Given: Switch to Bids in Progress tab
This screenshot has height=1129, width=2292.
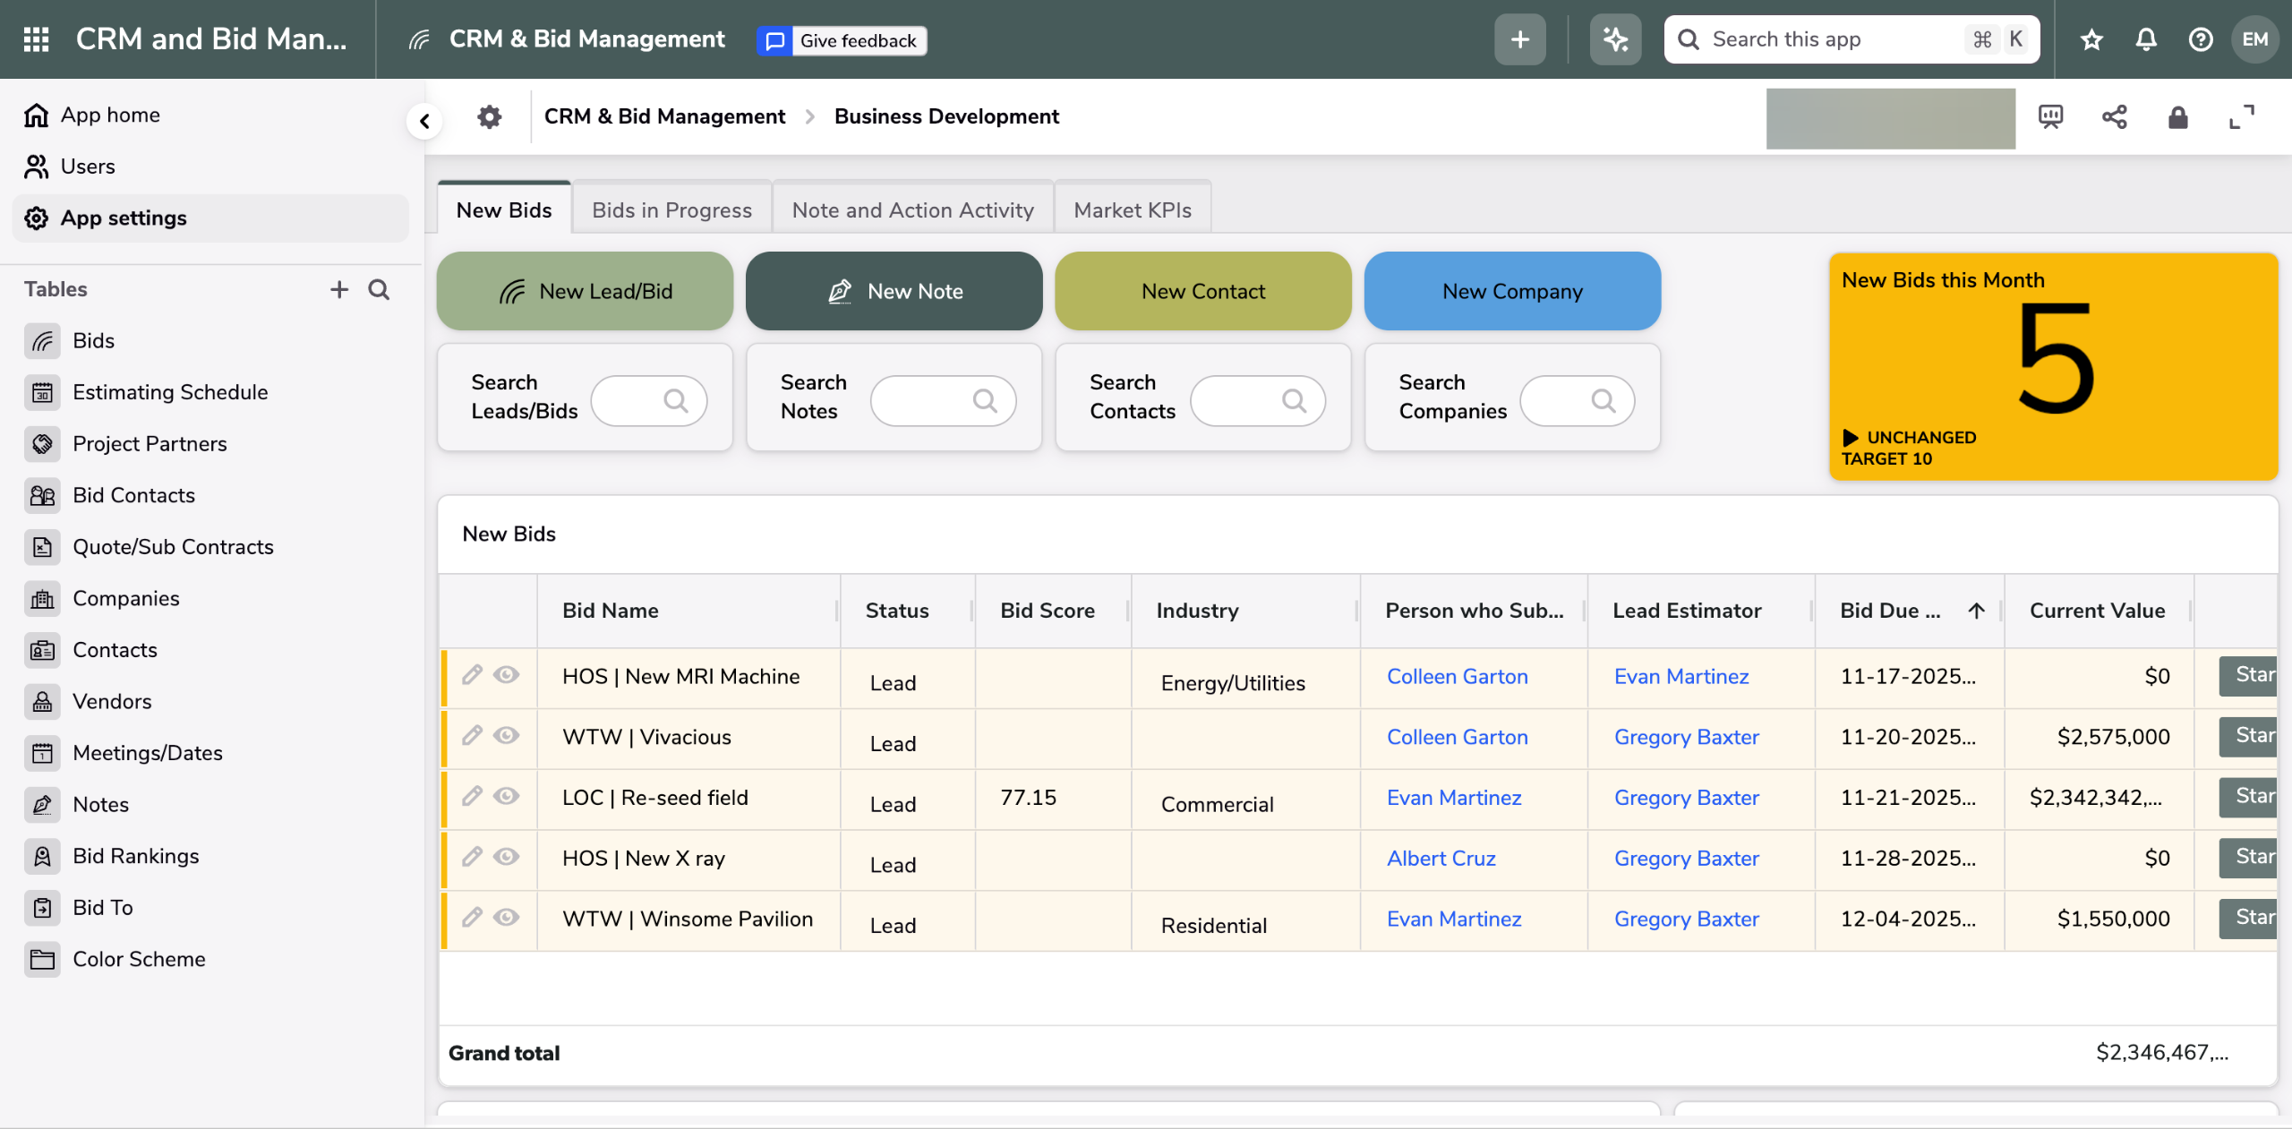Looking at the screenshot, I should [671, 210].
